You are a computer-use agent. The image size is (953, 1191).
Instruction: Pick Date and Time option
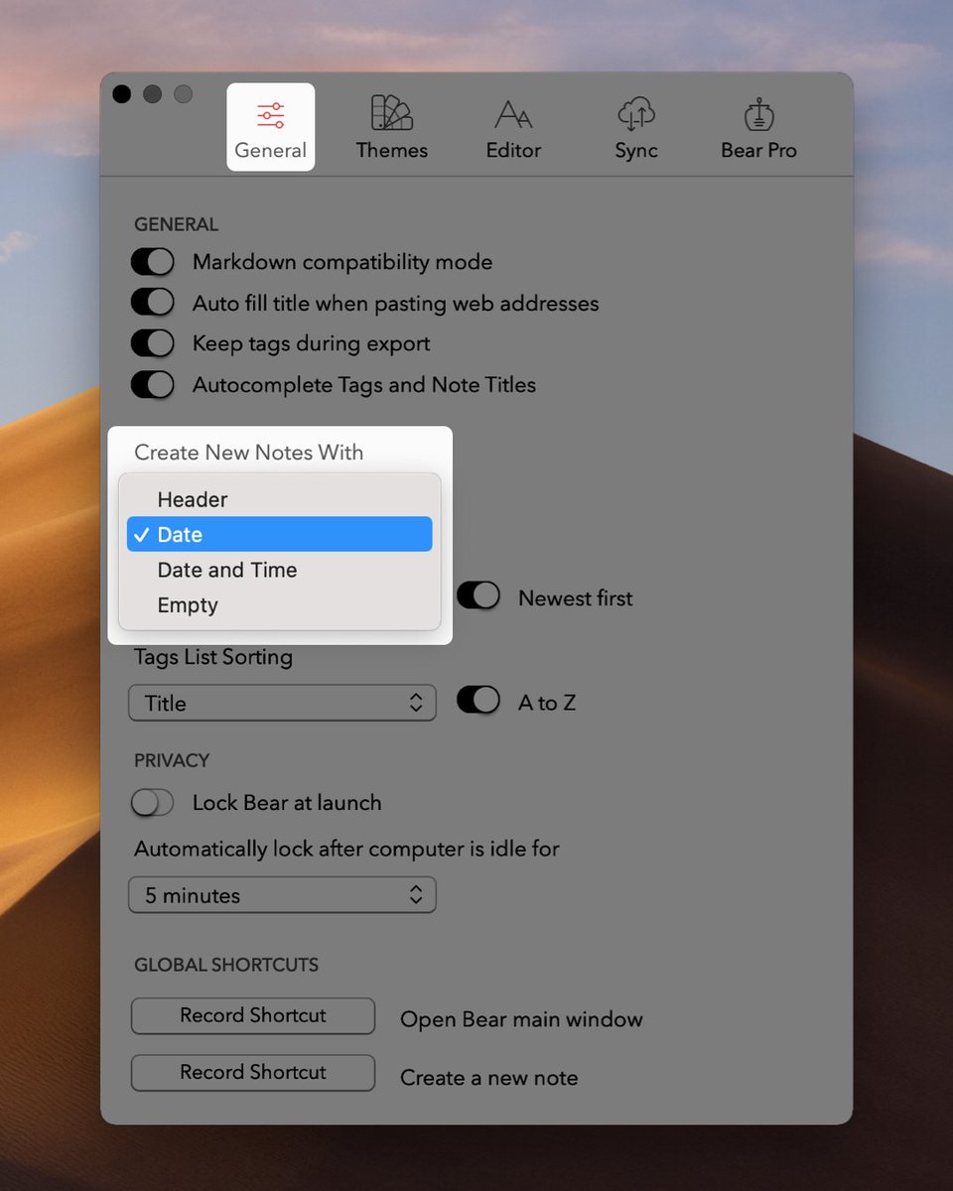tap(279, 570)
